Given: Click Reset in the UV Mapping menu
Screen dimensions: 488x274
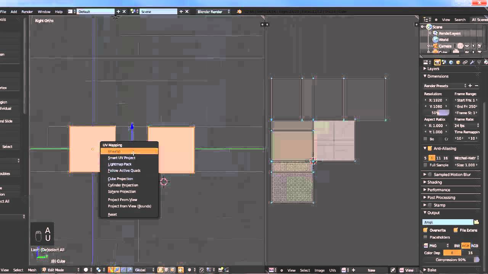Looking at the screenshot, I should [x=129, y=214].
